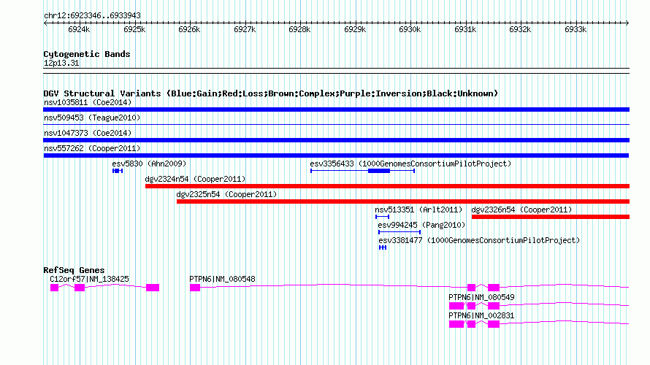650x365 pixels.
Task: Select the first exon of PTPN6 NM_080548
Action: (195, 288)
